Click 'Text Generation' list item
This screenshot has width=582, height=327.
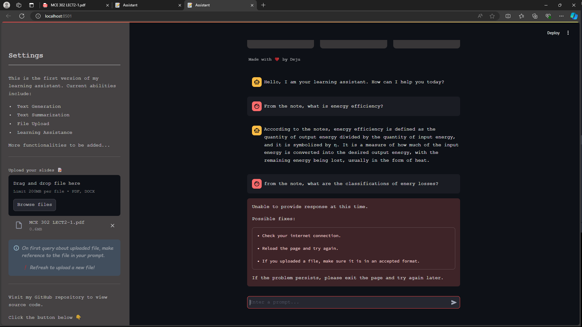click(39, 107)
